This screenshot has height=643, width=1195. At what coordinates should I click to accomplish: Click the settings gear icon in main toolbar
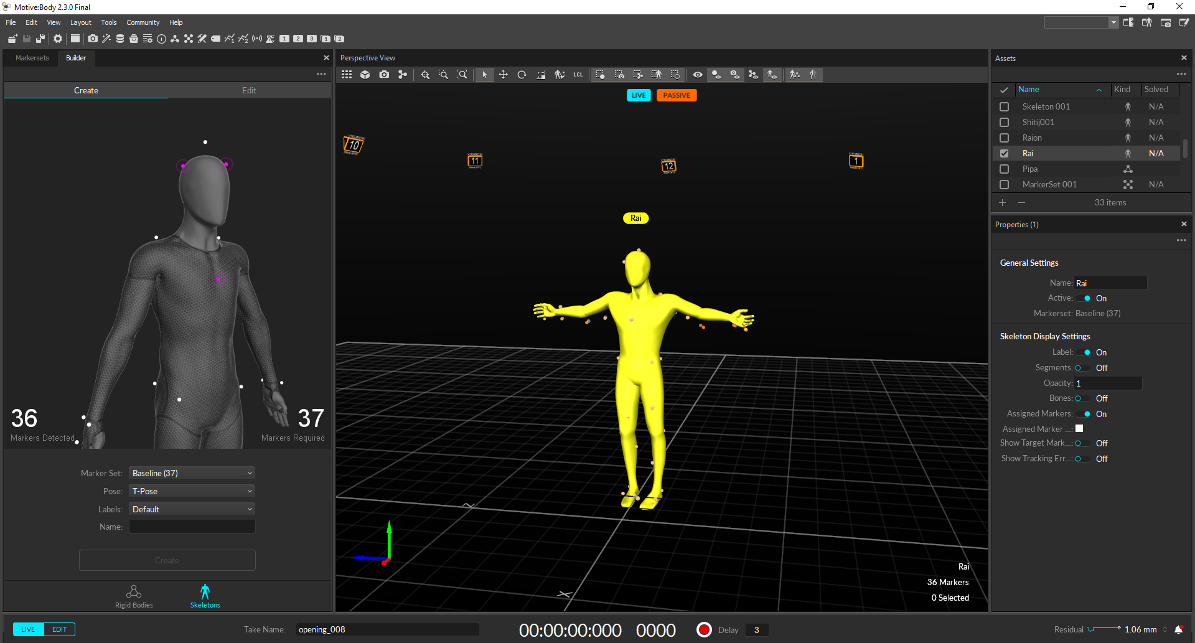58,39
